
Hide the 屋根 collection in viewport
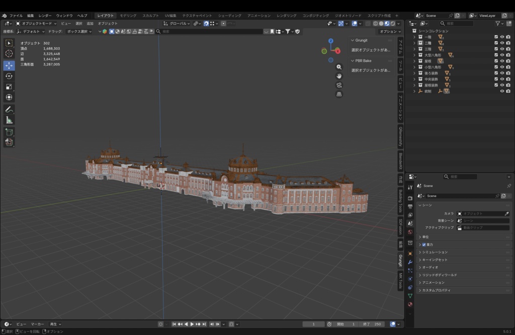coord(502,61)
